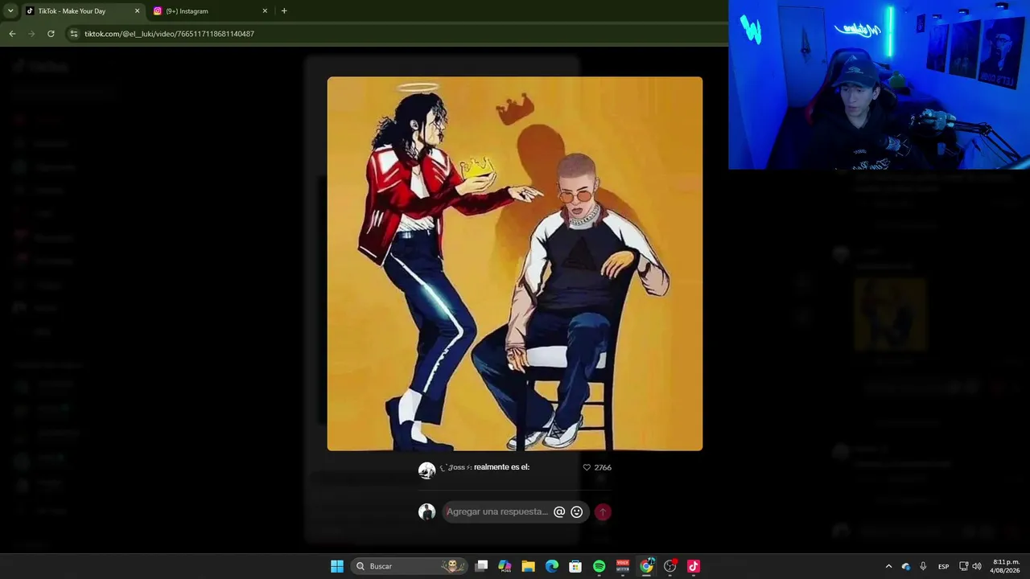
Task: Open the enlarged Michael Jackson and Bad Bunny image
Action: click(515, 264)
